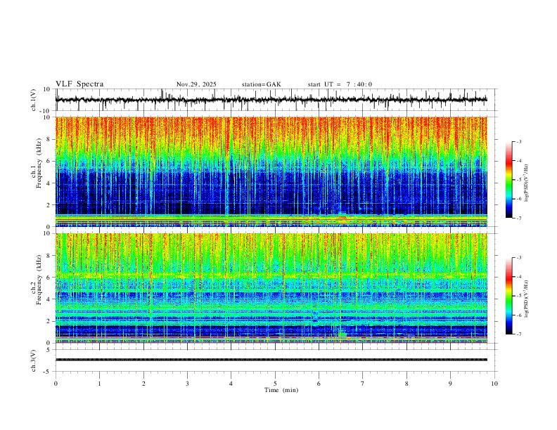Viewport: 557px width, 430px height.
Task: Click the ch.2 spectrogram panel
Action: (271, 288)
